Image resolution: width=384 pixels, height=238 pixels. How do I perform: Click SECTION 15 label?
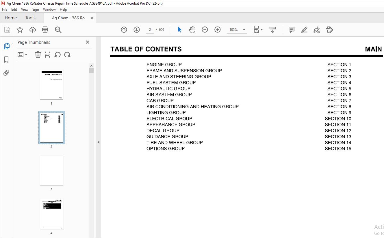tap(338, 149)
